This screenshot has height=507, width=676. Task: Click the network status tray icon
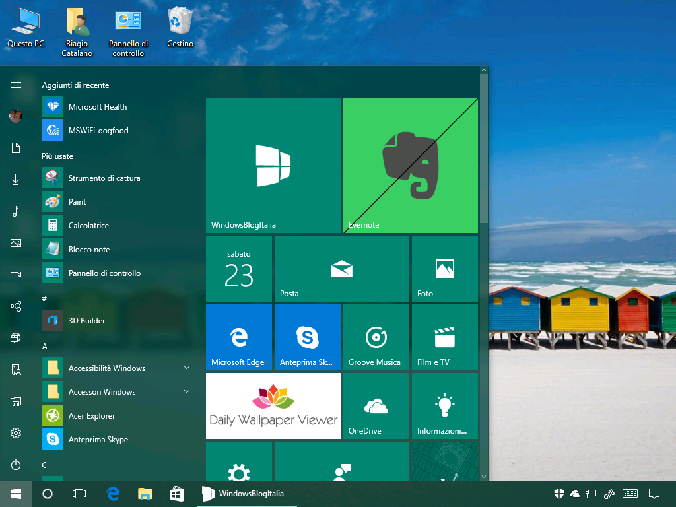point(591,494)
